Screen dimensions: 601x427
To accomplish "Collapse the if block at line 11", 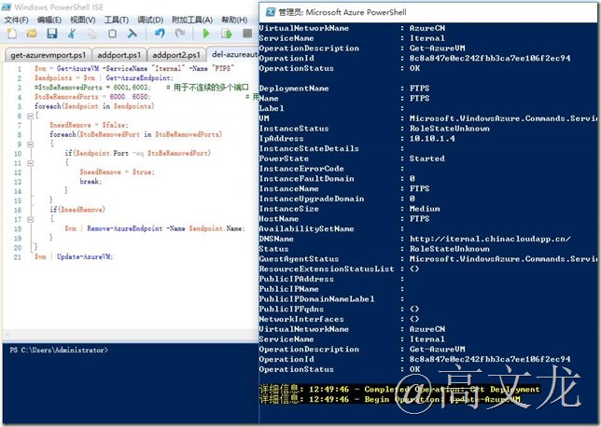I will coord(30,163).
